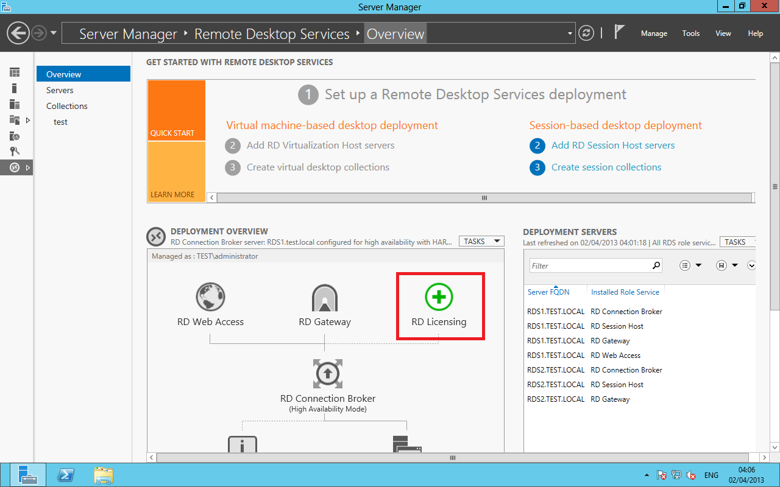Open the navigation history dropdown arrow
Screen dimensions: 780x487
[54, 33]
